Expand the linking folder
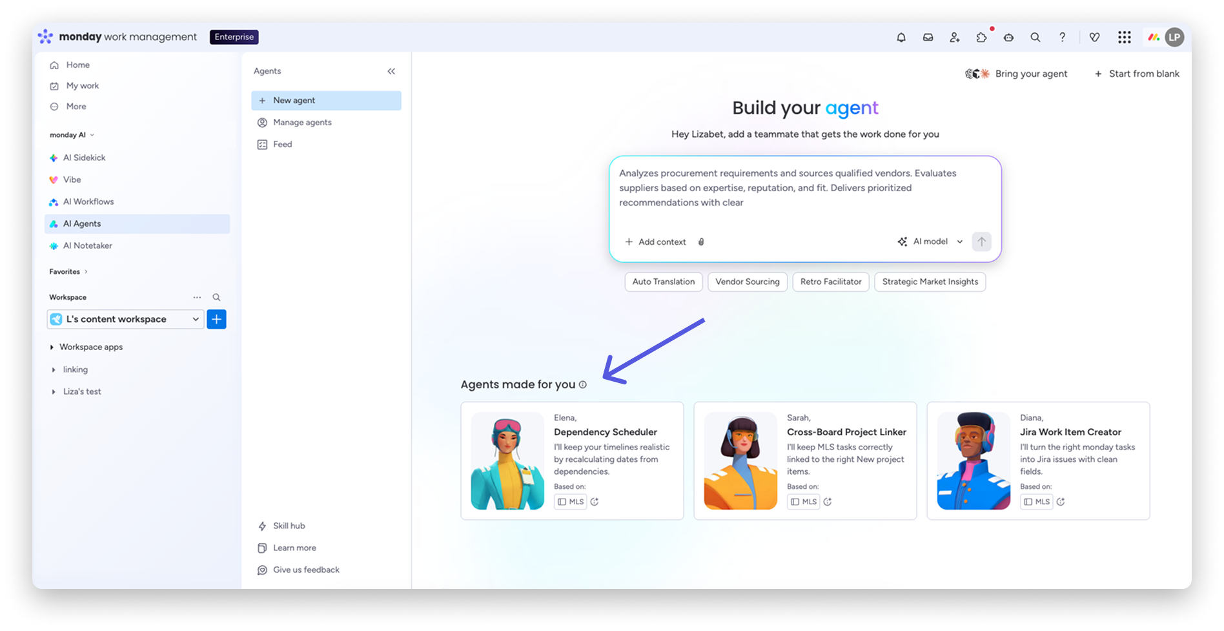 [54, 370]
